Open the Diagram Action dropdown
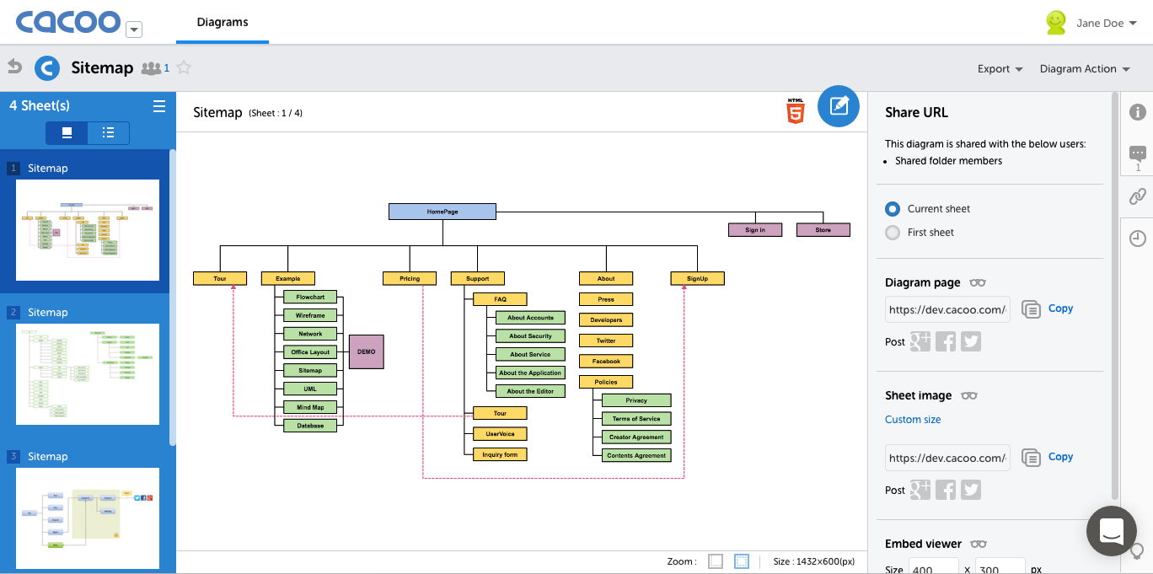This screenshot has width=1153, height=574. pos(1085,69)
